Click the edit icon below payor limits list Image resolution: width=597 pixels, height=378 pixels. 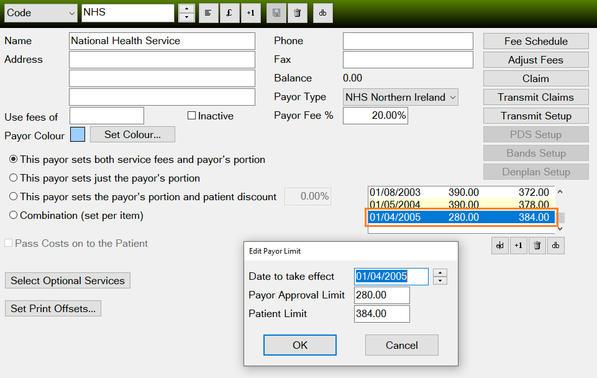pyautogui.click(x=499, y=246)
